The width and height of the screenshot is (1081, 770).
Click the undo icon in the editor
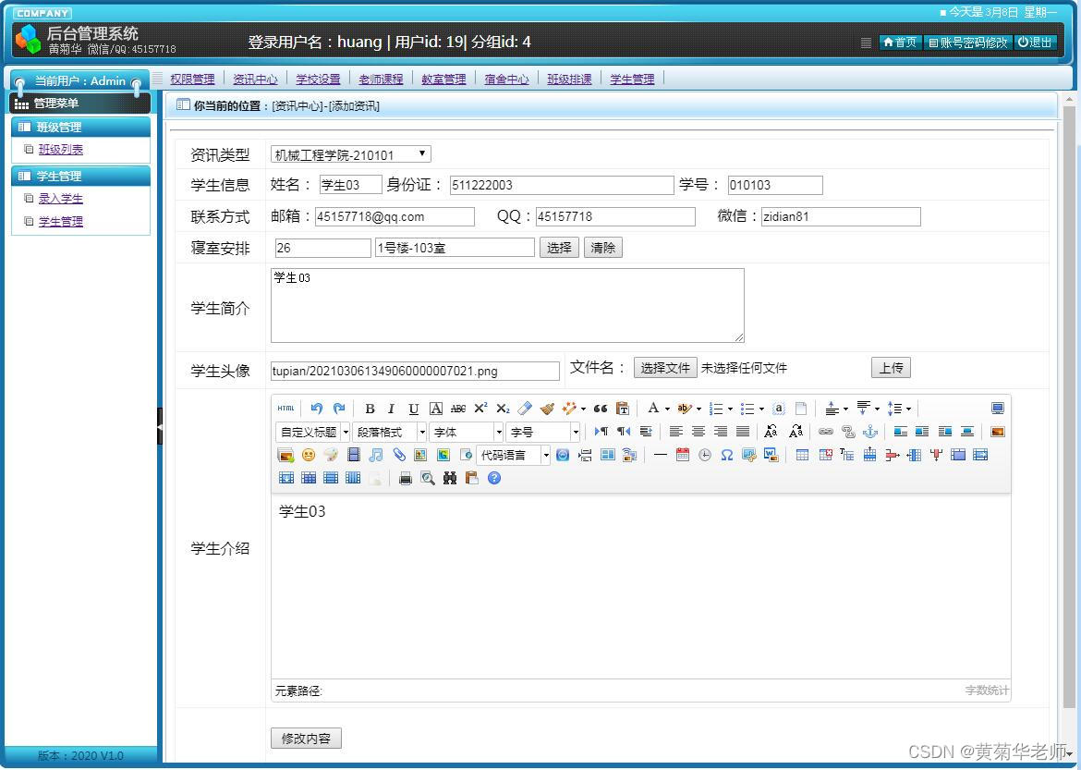point(315,408)
